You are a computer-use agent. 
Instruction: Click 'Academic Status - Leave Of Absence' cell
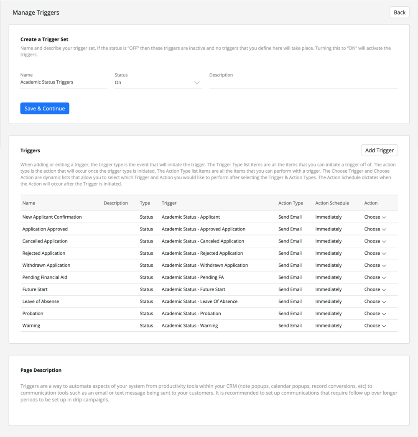[x=199, y=301]
